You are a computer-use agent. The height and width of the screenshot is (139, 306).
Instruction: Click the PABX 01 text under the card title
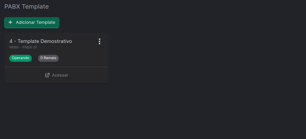pos(30,47)
